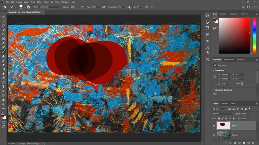Image resolution: width=259 pixels, height=145 pixels.
Task: Select the Blur tool
Action: pyautogui.click(x=3, y=73)
